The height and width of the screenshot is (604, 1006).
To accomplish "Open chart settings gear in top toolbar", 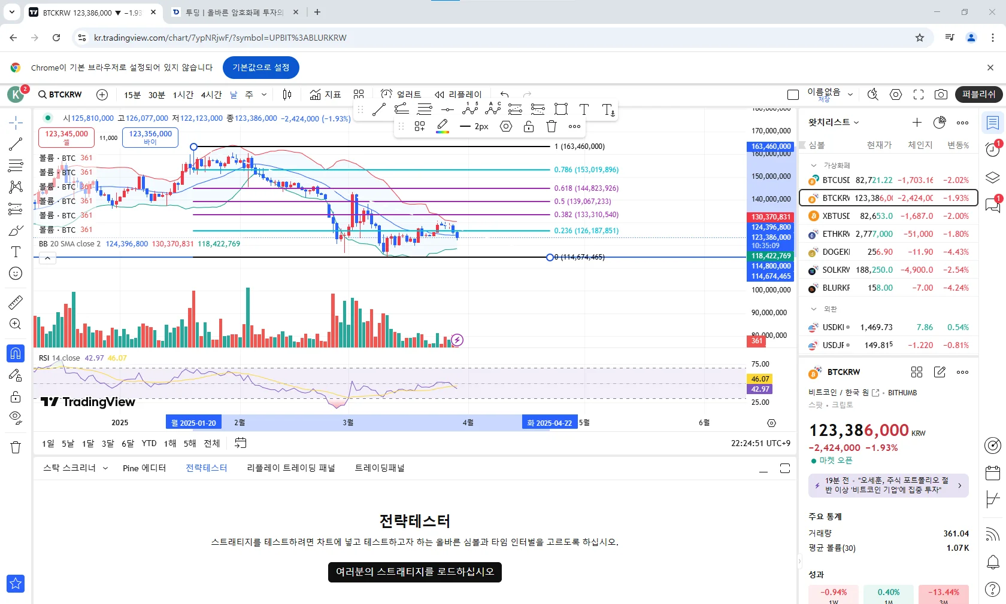I will [x=896, y=94].
